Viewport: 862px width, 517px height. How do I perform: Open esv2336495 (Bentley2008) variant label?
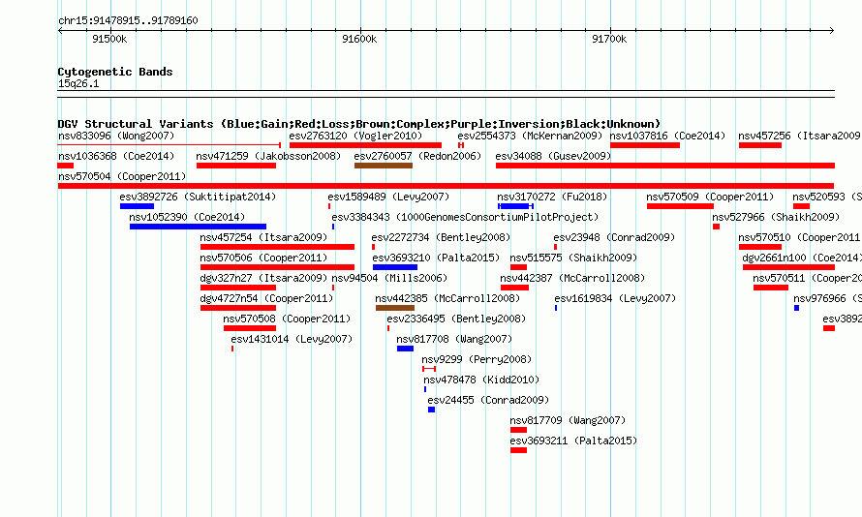click(x=456, y=319)
